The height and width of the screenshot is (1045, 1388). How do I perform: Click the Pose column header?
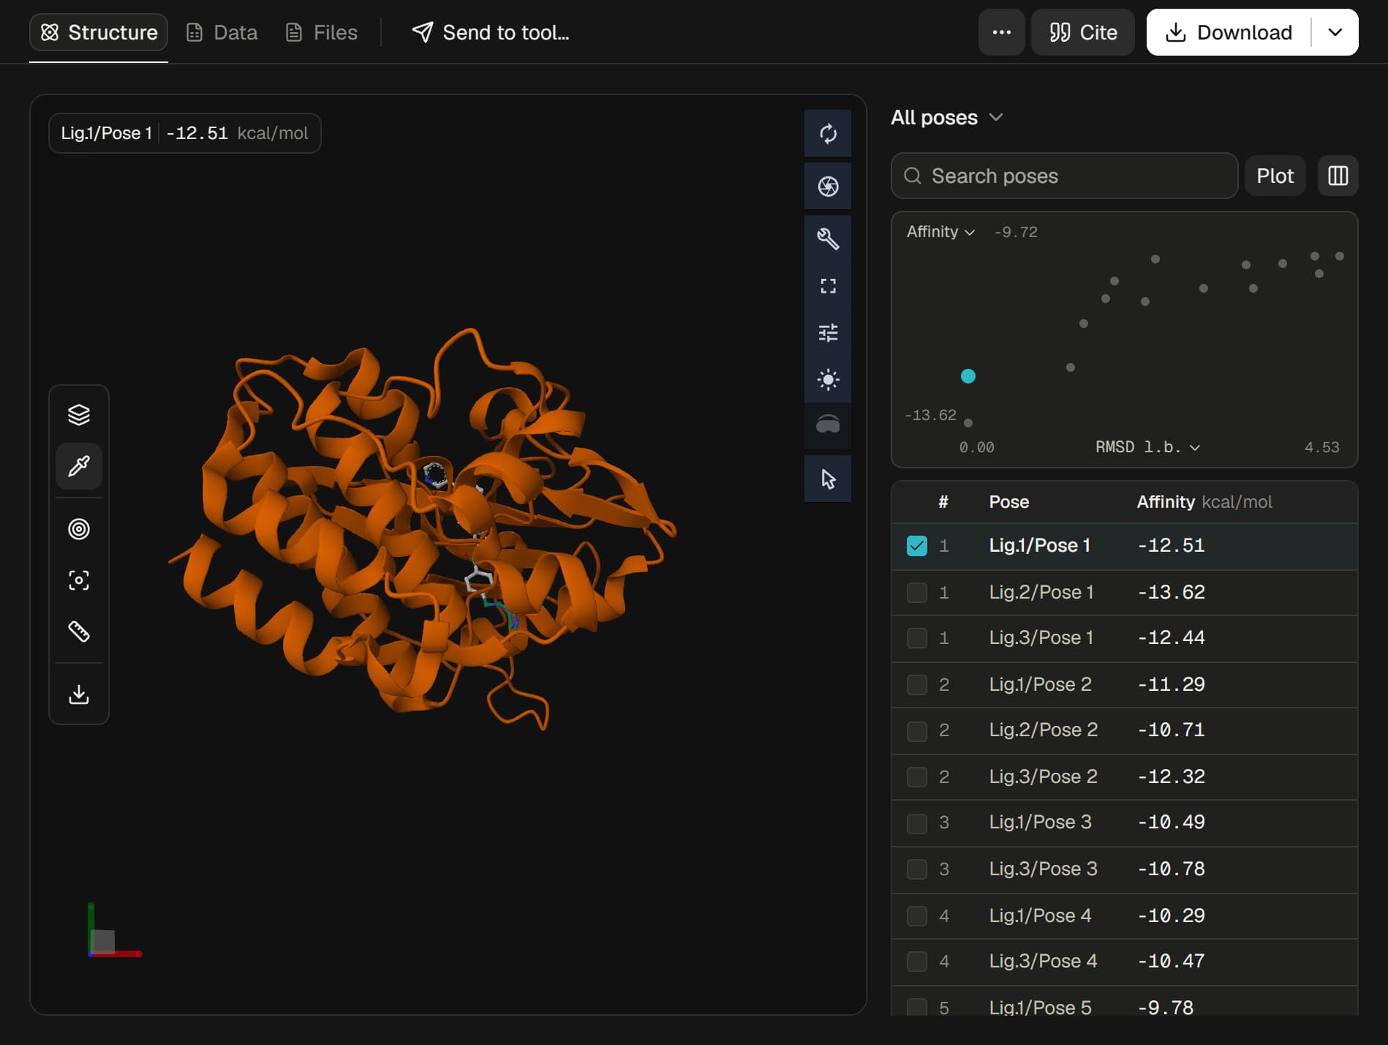[x=1008, y=502]
